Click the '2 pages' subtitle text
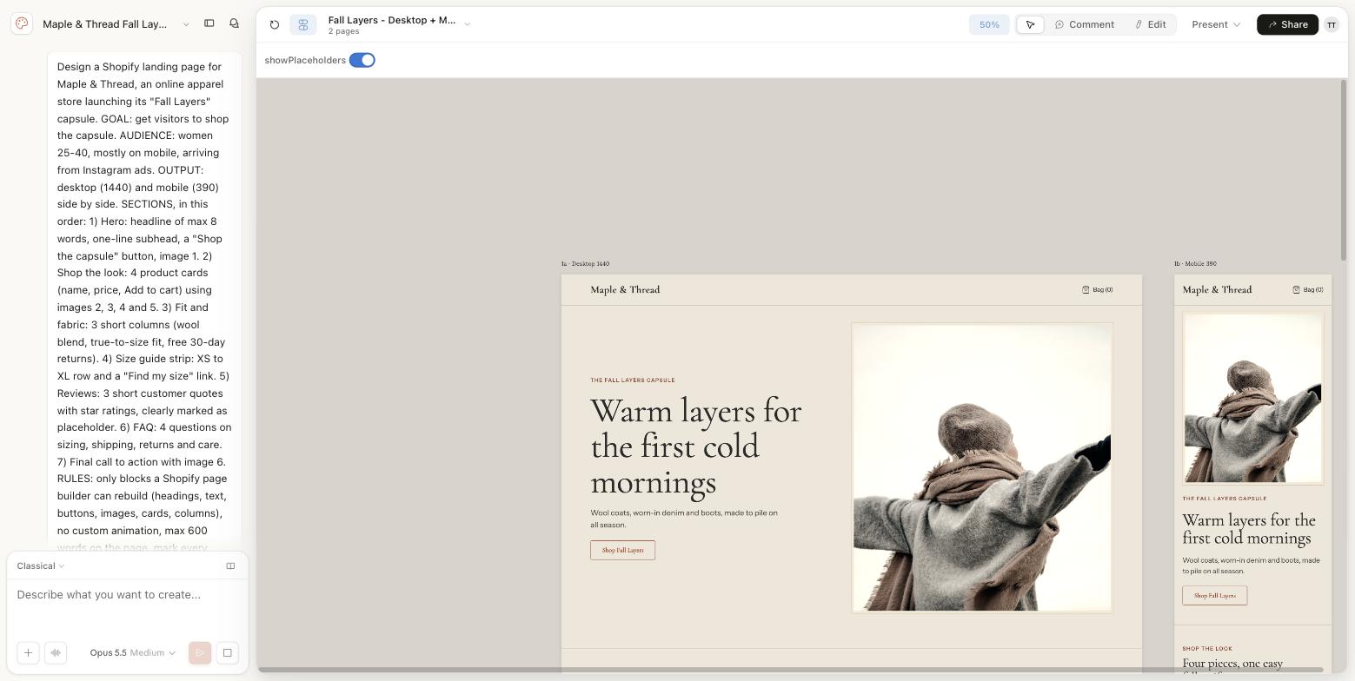The width and height of the screenshot is (1355, 681). pyautogui.click(x=343, y=31)
